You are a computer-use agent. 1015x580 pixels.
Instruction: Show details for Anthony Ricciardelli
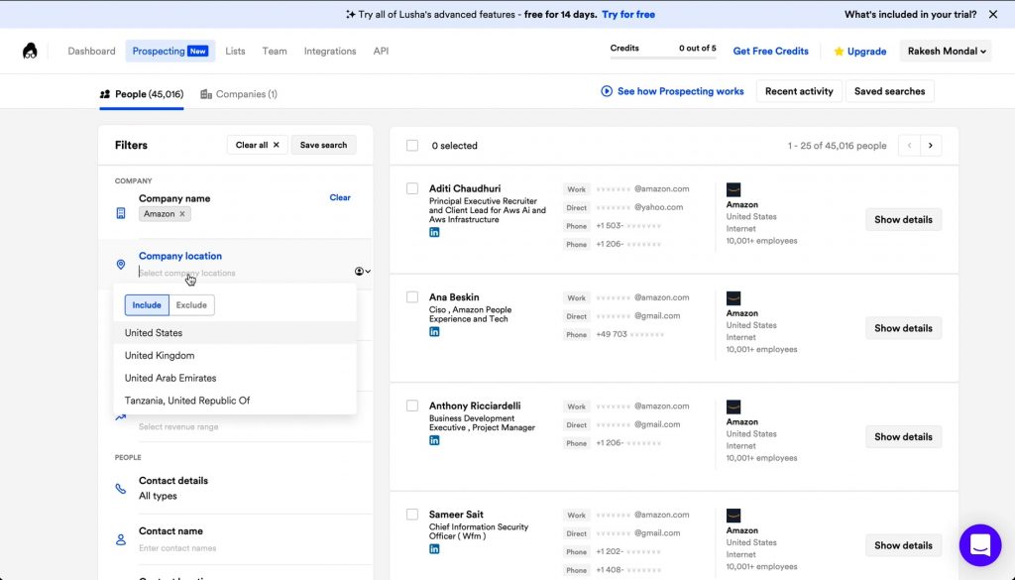click(902, 436)
